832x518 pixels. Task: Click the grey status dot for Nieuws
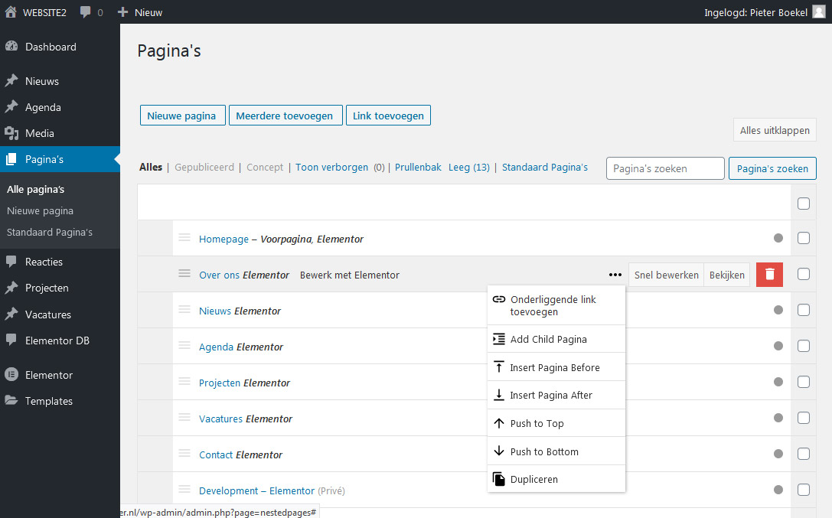point(778,310)
